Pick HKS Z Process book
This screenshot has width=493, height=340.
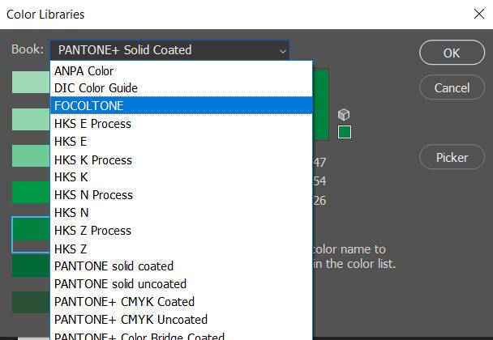(92, 231)
